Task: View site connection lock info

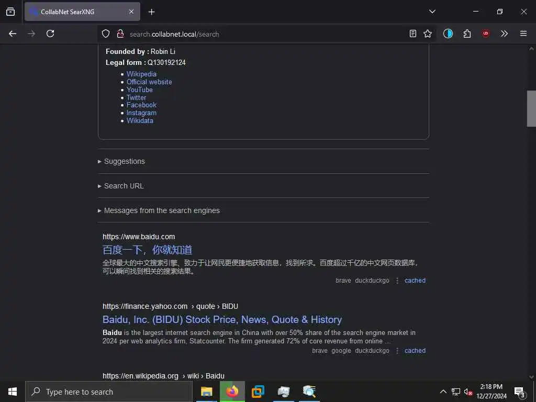Action: 120,33
